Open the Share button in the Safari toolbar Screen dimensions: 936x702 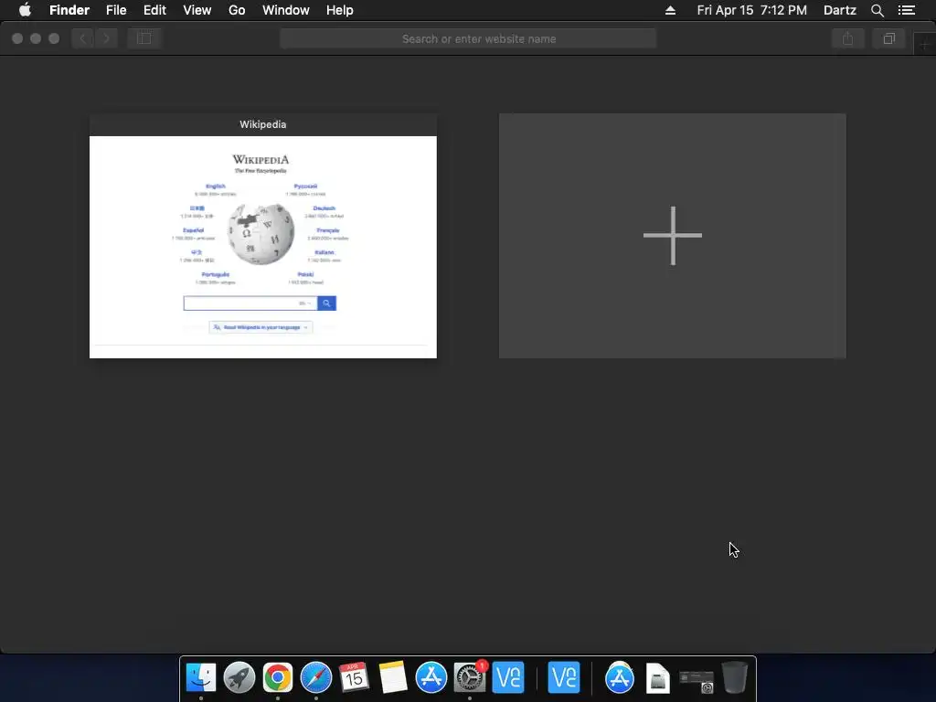tap(847, 38)
